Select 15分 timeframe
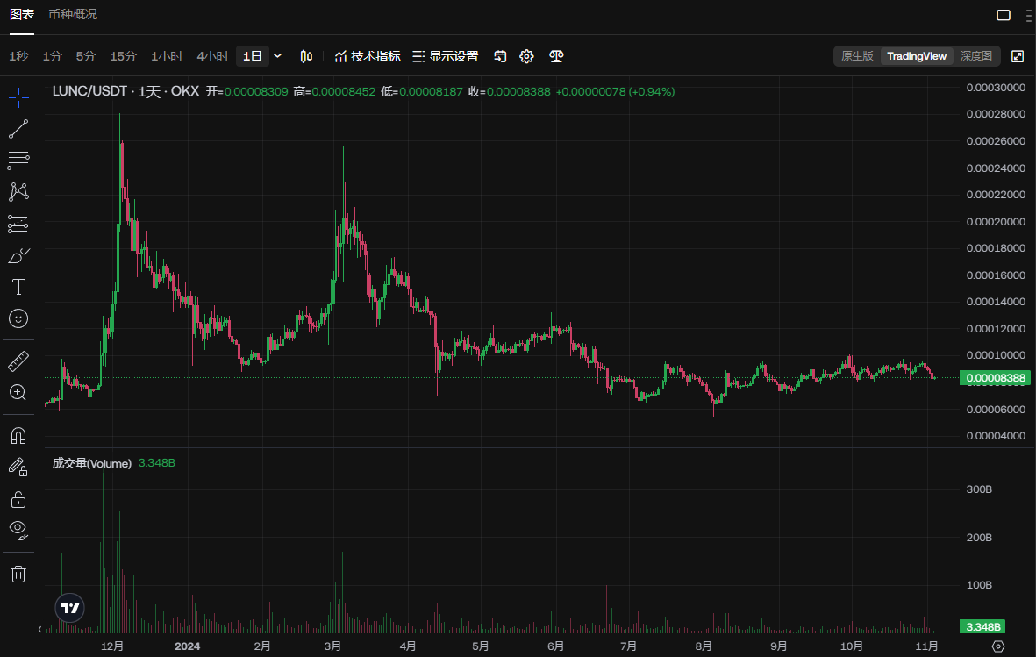 tap(123, 56)
